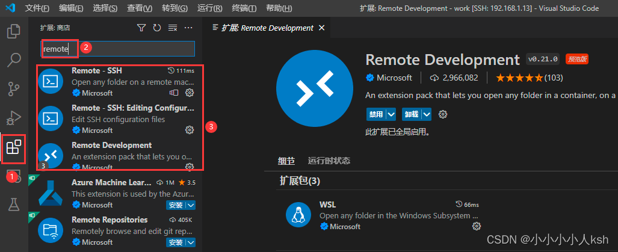Open the 转到(G) menu

coord(175,8)
